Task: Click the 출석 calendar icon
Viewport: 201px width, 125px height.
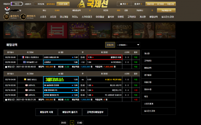Action: click(135, 4)
